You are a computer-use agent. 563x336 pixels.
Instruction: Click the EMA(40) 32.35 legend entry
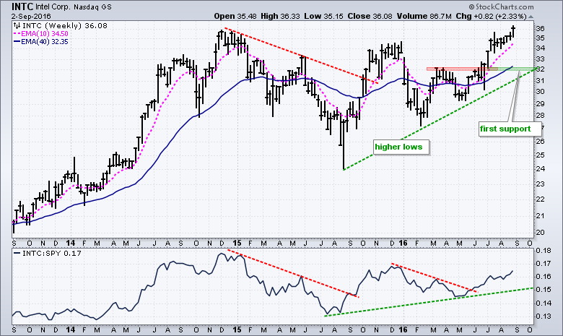click(x=41, y=42)
